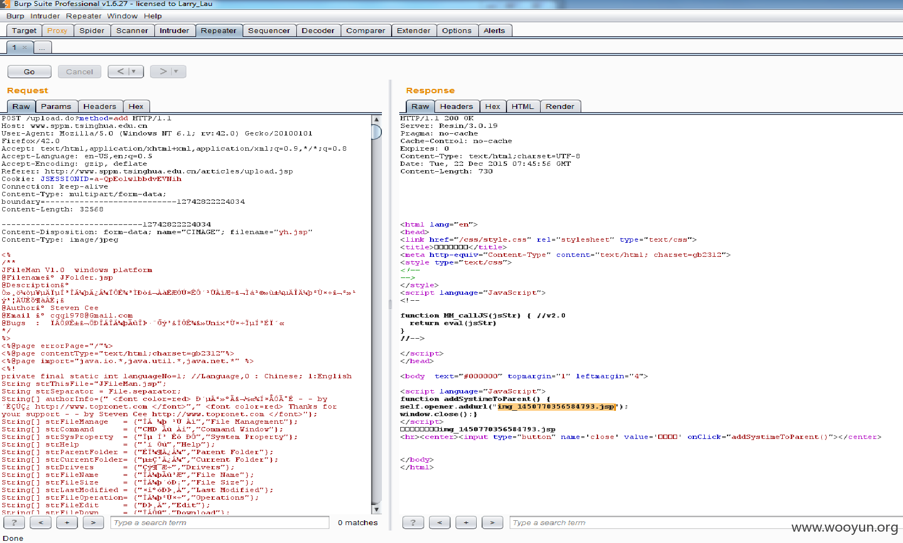Switch to the Alerts tab

click(494, 30)
